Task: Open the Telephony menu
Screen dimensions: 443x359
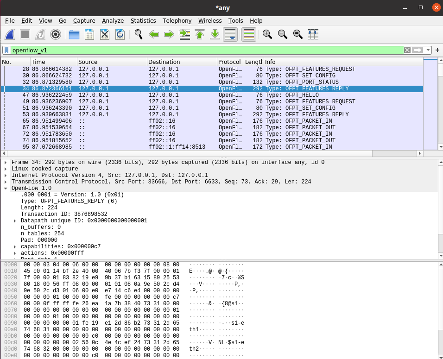Action: pos(177,21)
